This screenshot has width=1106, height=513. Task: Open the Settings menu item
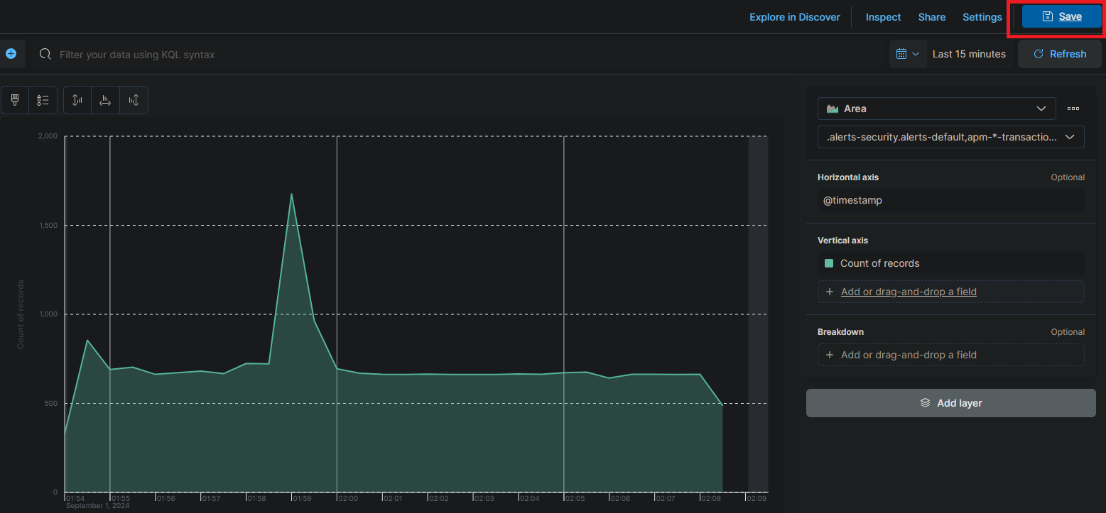(x=982, y=17)
